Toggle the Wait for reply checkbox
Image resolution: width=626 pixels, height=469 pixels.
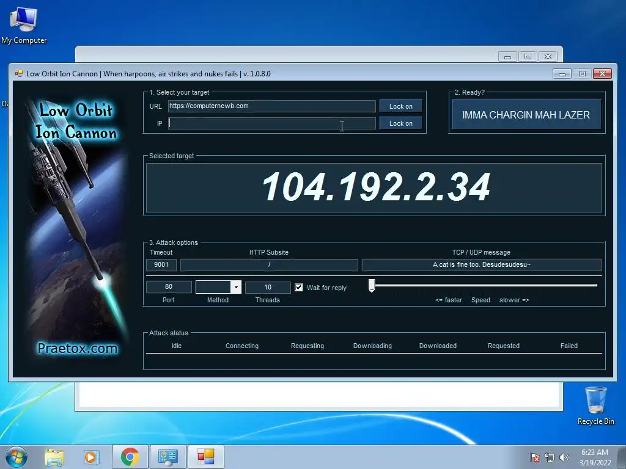tap(298, 288)
